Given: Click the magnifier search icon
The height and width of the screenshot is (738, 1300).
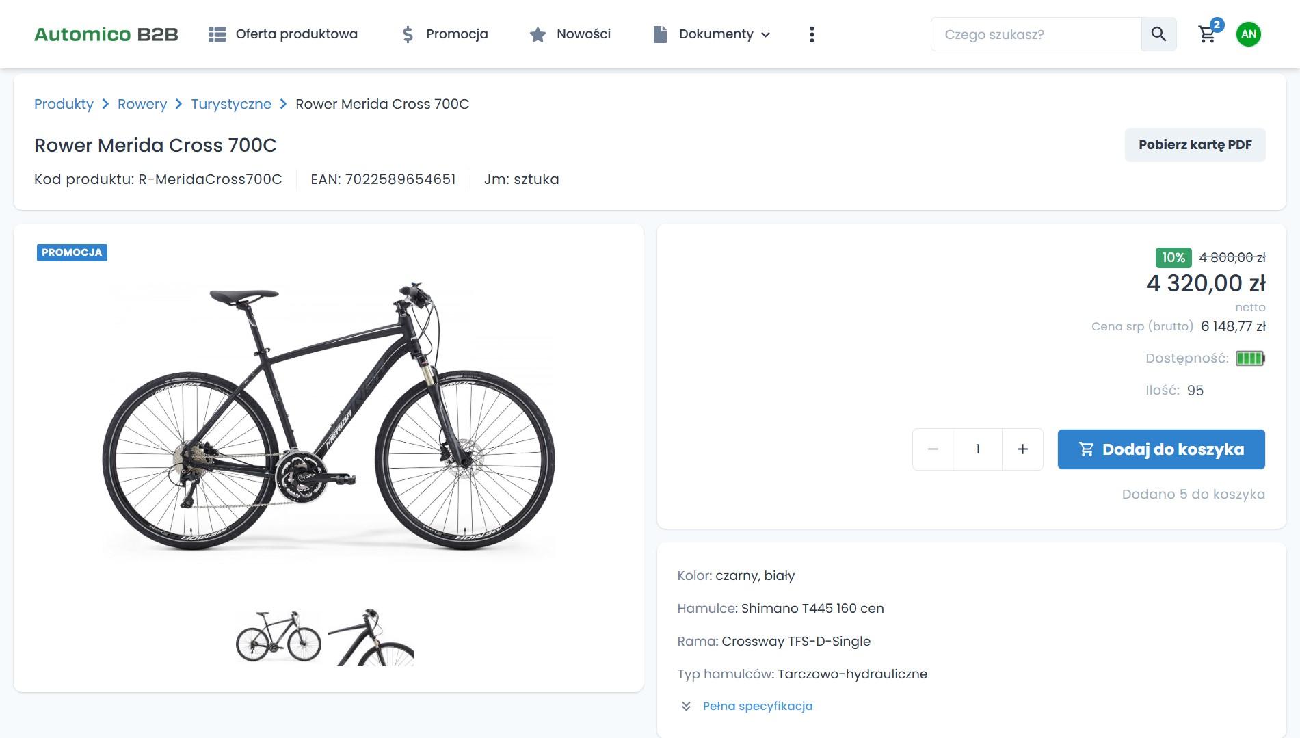Looking at the screenshot, I should (x=1158, y=34).
